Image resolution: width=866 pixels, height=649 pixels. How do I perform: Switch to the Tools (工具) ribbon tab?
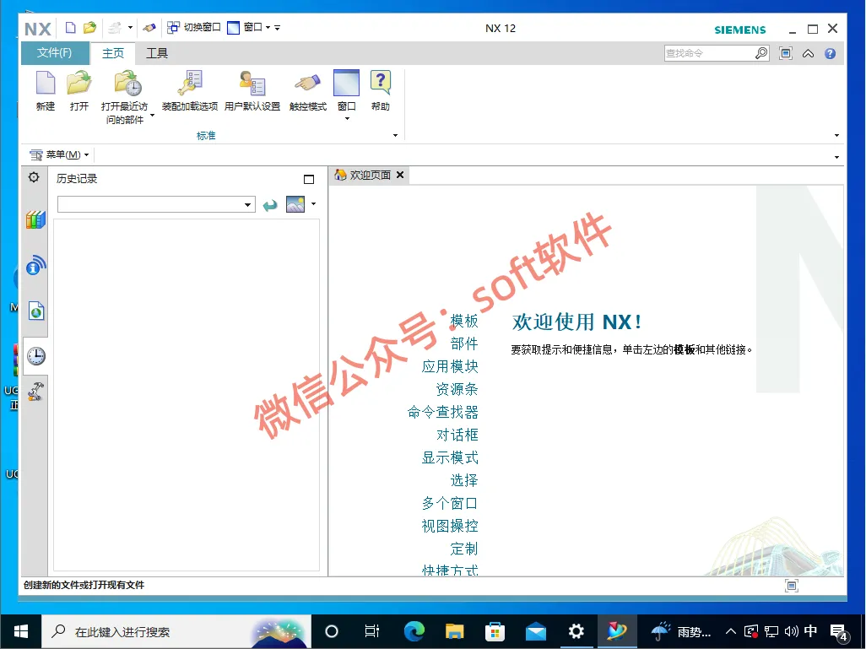click(157, 53)
